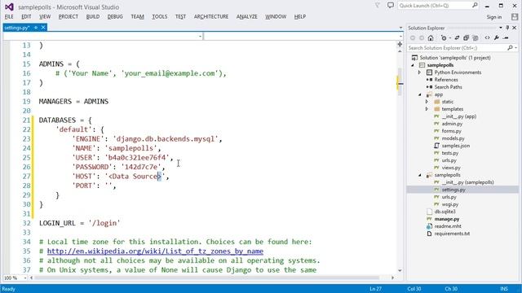Open the Pending Changes Filter dropdown arrow
Viewport: 522px width, 293px height.
tap(449, 38)
